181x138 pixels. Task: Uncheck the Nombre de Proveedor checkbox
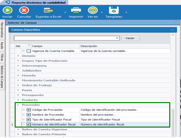click(x=28, y=115)
